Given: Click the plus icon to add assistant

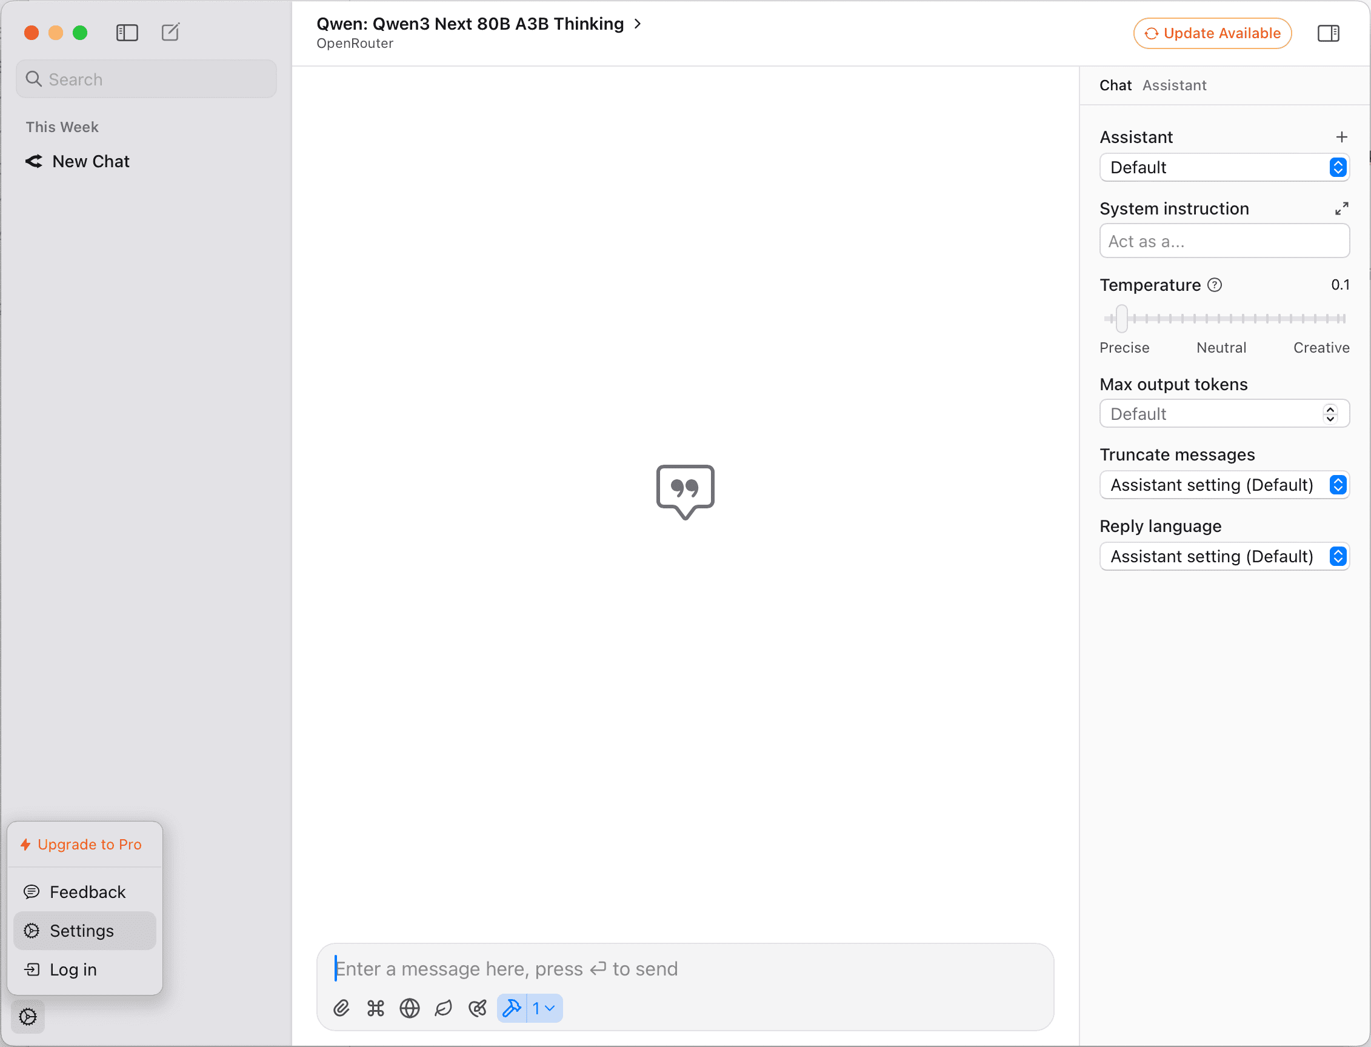Looking at the screenshot, I should tap(1342, 136).
